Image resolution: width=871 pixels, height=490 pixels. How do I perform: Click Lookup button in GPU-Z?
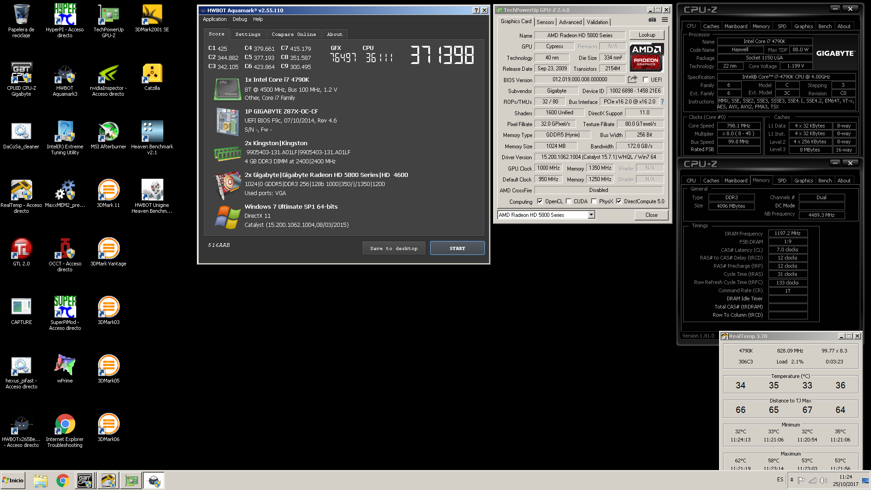[647, 35]
